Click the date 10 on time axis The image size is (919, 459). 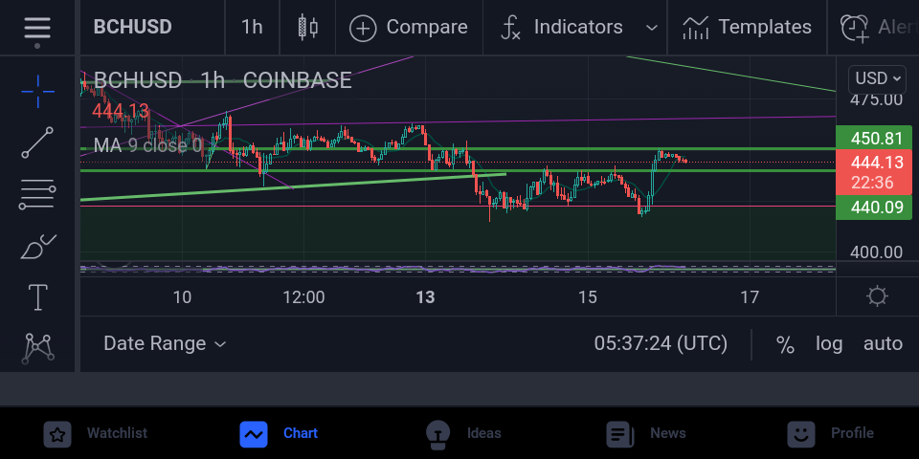click(x=182, y=297)
